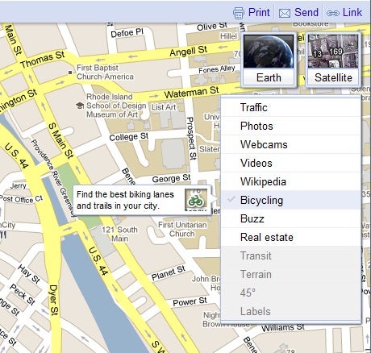Image resolution: width=371 pixels, height=353 pixels.
Task: Click the green bicycle icon in tooltip
Action: point(196,200)
